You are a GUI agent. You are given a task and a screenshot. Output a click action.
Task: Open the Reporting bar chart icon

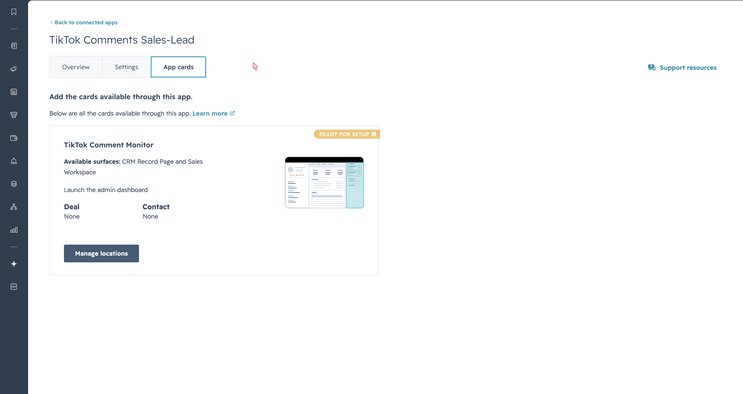pos(14,230)
